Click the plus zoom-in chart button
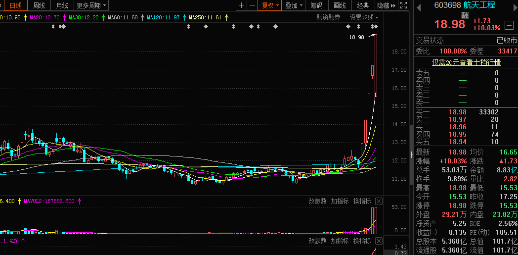Screen dimensions: 518x255 click(241, 6)
